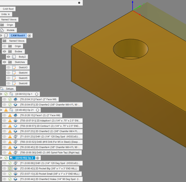This screenshot has height=182, width=186.
Task: Click the 2D Adaptive1 (2) operation icon
Action: tap(15, 121)
